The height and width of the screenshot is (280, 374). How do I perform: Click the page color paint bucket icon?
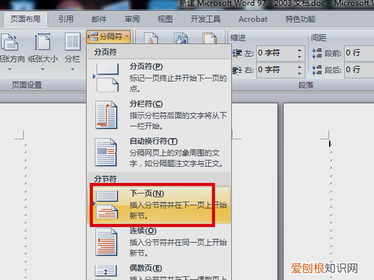pyautogui.click(x=181, y=39)
